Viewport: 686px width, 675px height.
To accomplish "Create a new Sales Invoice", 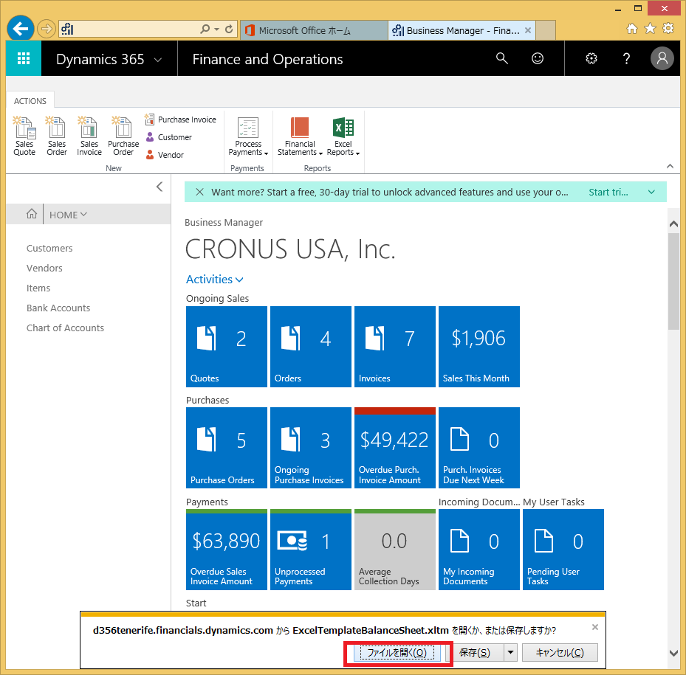I will [89, 136].
